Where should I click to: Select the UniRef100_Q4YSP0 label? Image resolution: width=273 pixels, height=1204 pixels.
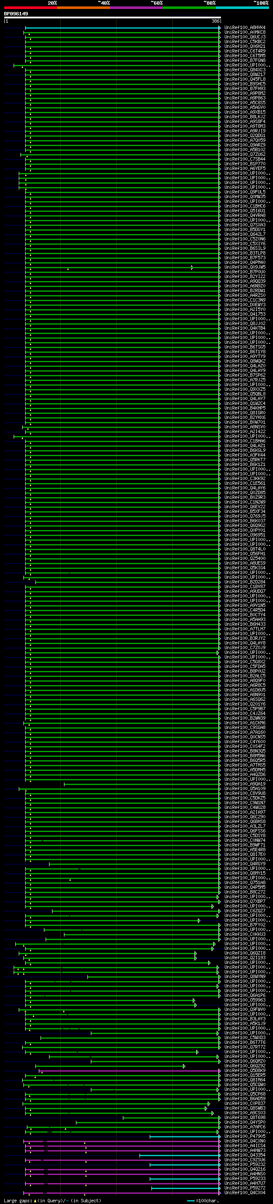(x=244, y=1122)
